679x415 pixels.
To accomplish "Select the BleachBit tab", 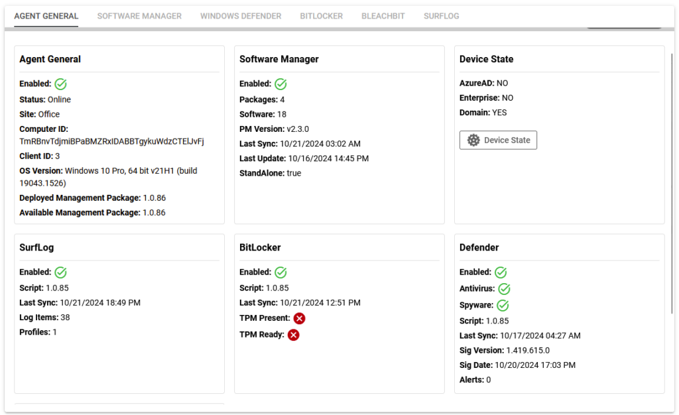I will click(x=383, y=16).
